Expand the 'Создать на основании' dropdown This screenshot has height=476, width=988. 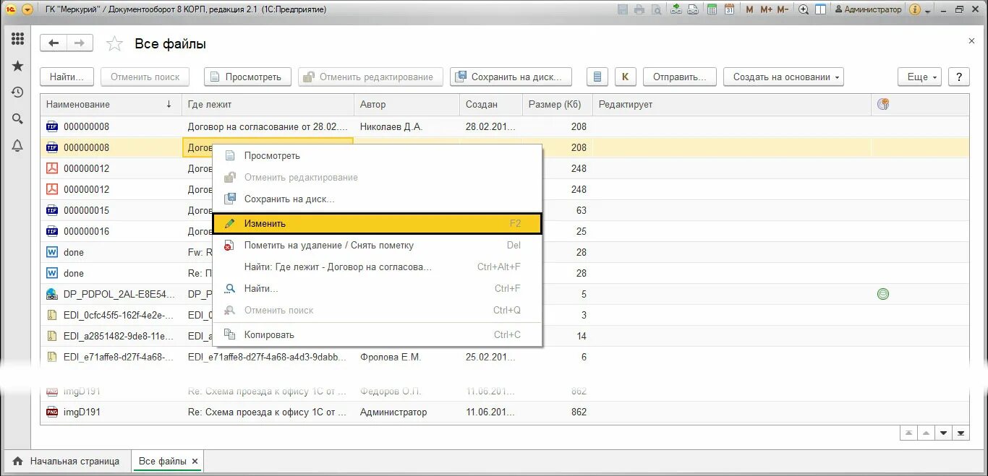coord(784,77)
